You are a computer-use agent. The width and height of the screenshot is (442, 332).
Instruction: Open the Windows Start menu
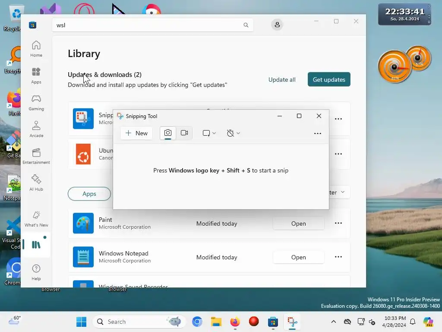click(82, 322)
